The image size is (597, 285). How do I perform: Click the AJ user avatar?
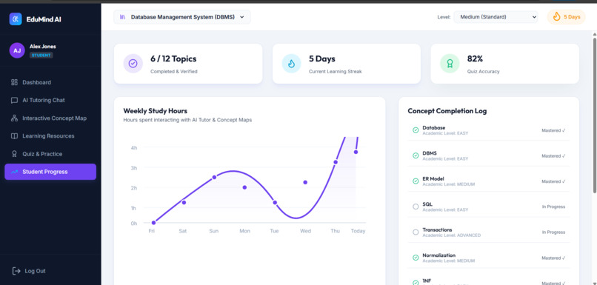[x=17, y=50]
